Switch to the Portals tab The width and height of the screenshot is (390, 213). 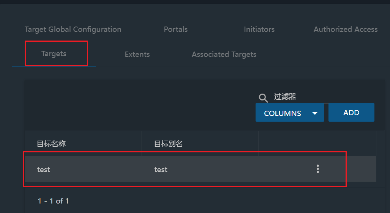pyautogui.click(x=175, y=29)
